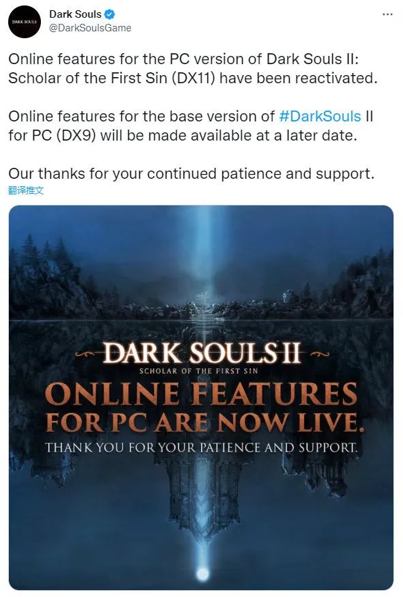Click the glowing light orb in the image
Image resolution: width=403 pixels, height=597 pixels.
(x=203, y=573)
